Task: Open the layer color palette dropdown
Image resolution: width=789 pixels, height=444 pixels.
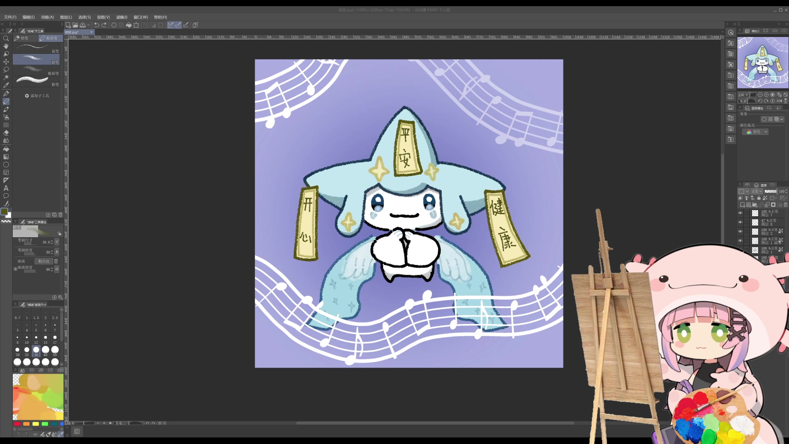Action: click(743, 192)
